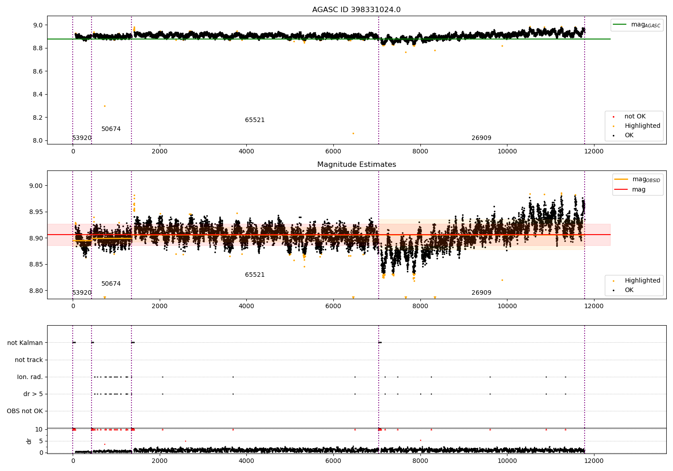
Task: Click the orange outlier near 8.82 in middle plot
Action: pos(502,280)
